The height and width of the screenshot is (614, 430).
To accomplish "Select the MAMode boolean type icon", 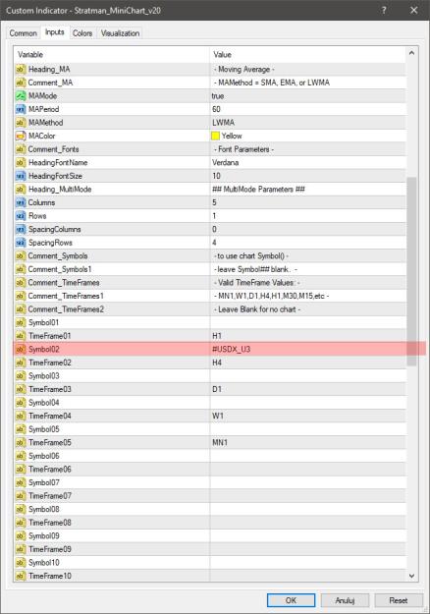I will pos(21,96).
